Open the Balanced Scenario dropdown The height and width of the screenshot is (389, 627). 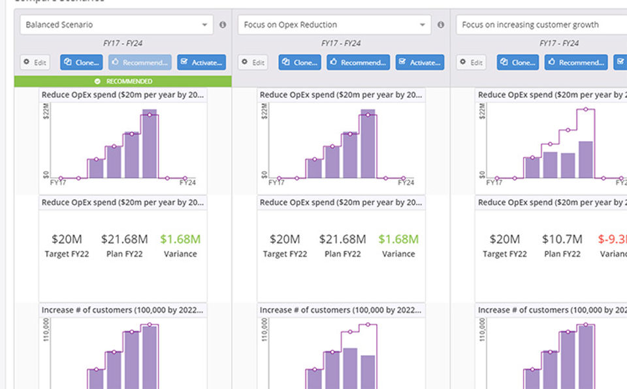(x=116, y=25)
